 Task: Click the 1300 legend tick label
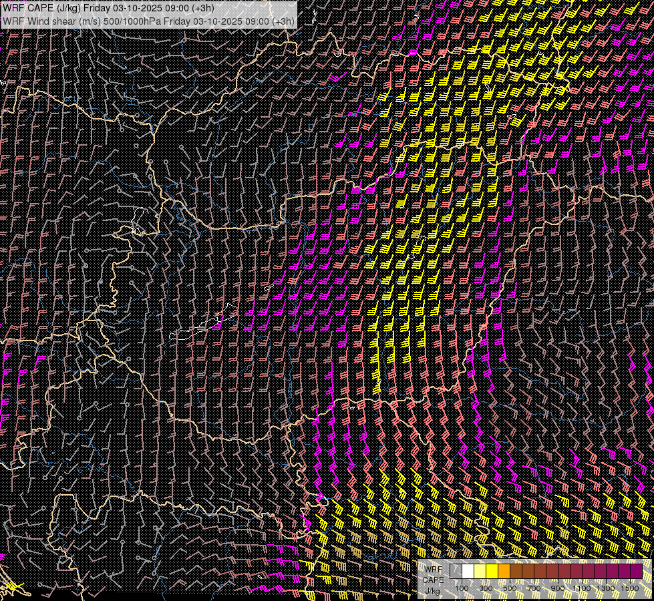tap(606, 588)
